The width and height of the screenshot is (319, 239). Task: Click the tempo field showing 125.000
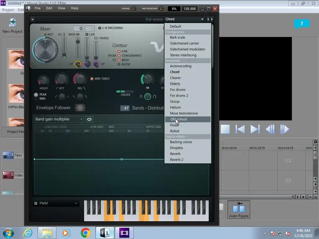[x=190, y=9]
